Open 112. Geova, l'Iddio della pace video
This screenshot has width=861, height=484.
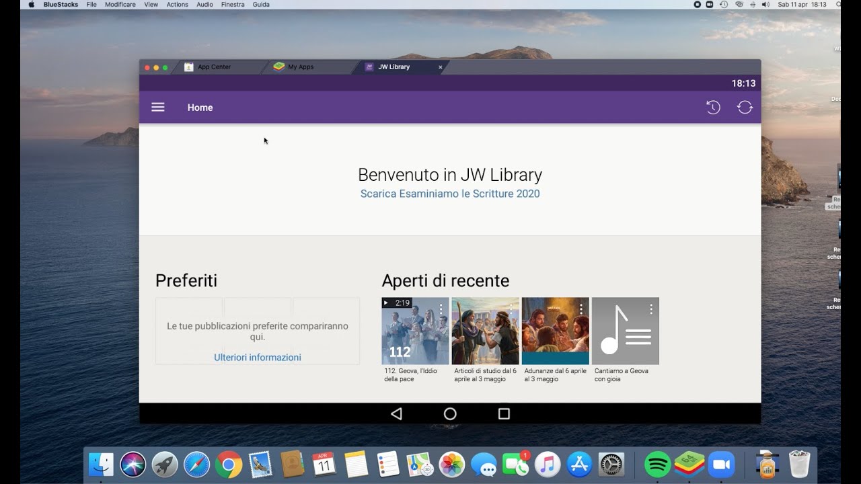415,331
